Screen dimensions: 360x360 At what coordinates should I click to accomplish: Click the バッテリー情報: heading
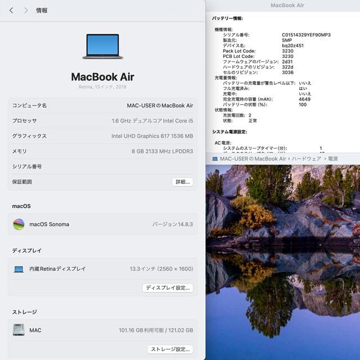227,19
